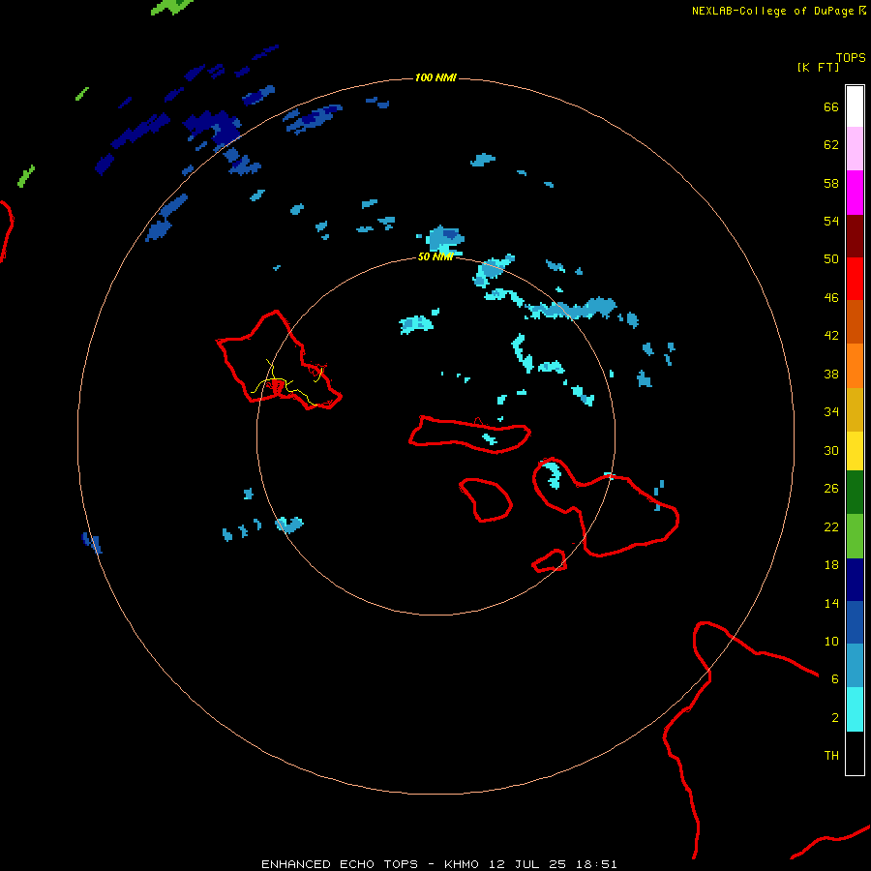Image resolution: width=871 pixels, height=871 pixels.
Task: Click the TH threshold label
Action: (831, 756)
